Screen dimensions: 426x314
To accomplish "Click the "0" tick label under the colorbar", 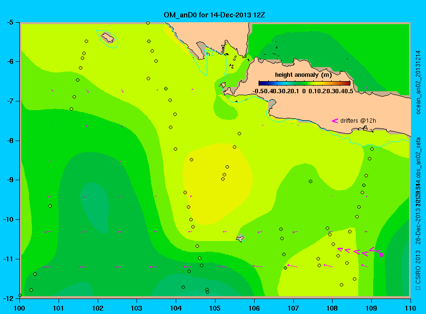I will pos(304,91).
